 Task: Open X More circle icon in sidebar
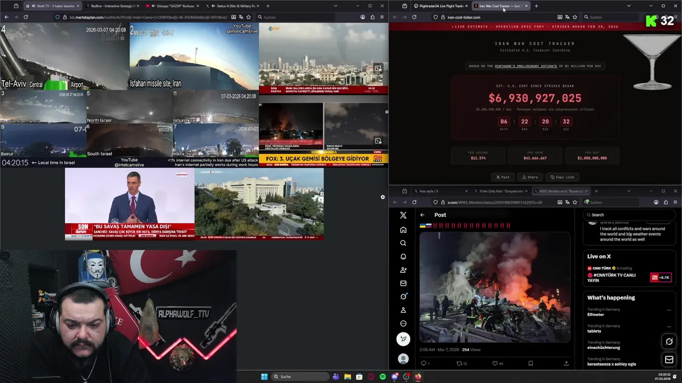(403, 323)
